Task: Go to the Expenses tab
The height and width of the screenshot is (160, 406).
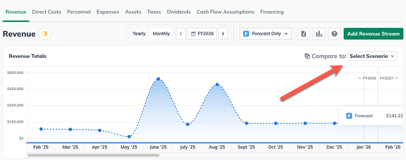Action: 108,12
